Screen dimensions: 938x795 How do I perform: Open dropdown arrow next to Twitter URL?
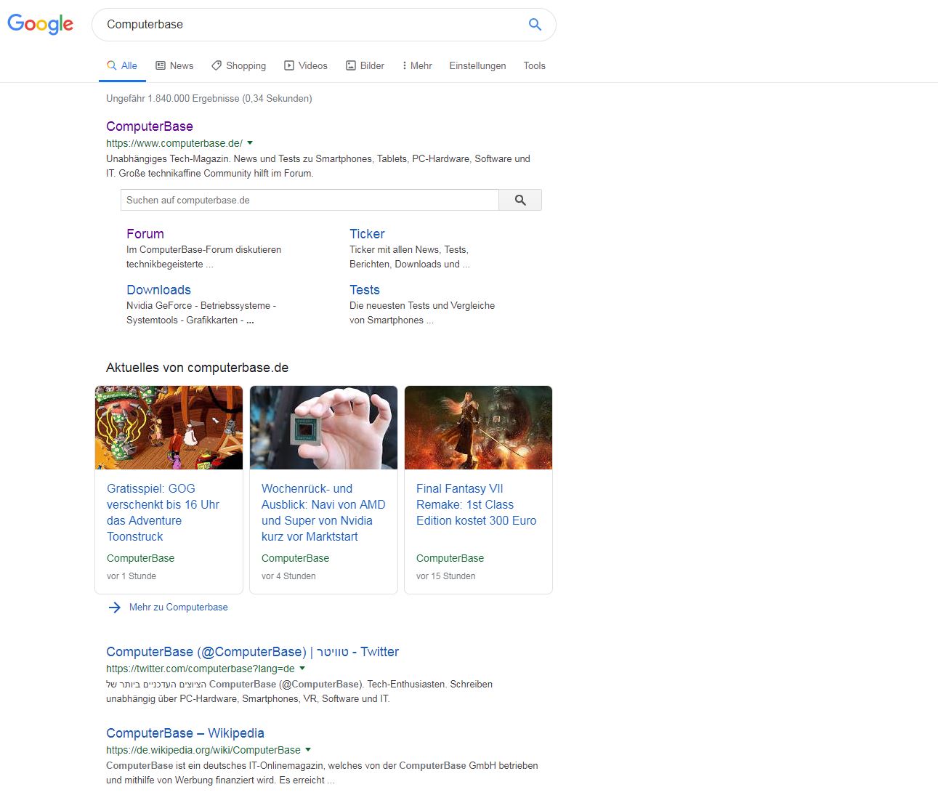(302, 669)
